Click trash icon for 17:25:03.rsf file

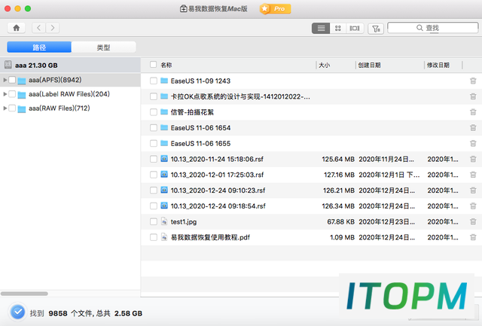point(473,175)
